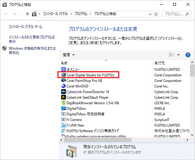Click the vertical scrollbar thumb
195x160 pixels.
tap(192, 70)
